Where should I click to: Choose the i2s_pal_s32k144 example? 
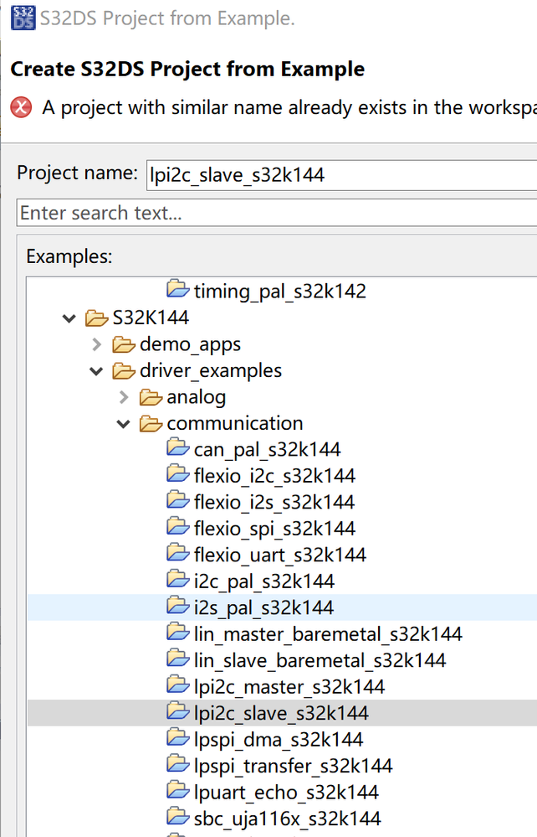coord(263,608)
